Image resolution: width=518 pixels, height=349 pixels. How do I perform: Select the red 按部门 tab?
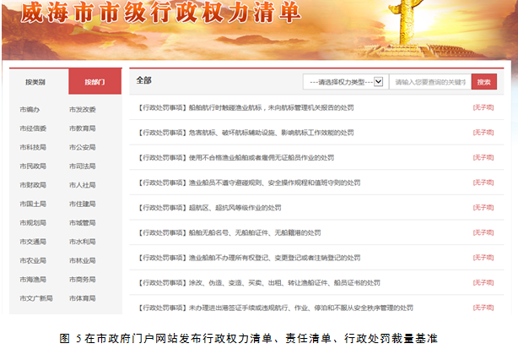click(94, 82)
